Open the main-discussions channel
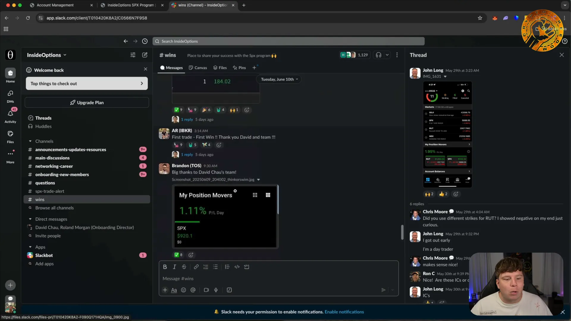Screen dimensions: 571x321 pyautogui.click(x=87, y=158)
